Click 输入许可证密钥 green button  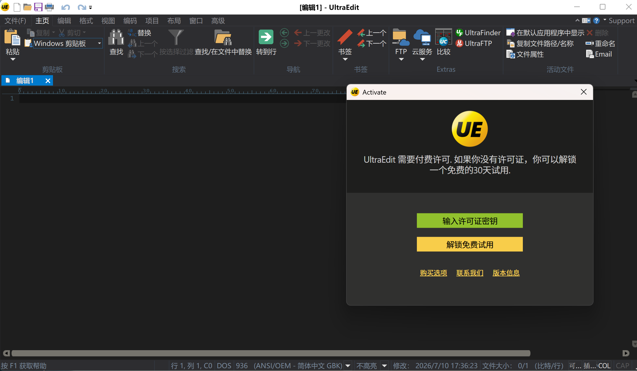(x=470, y=221)
